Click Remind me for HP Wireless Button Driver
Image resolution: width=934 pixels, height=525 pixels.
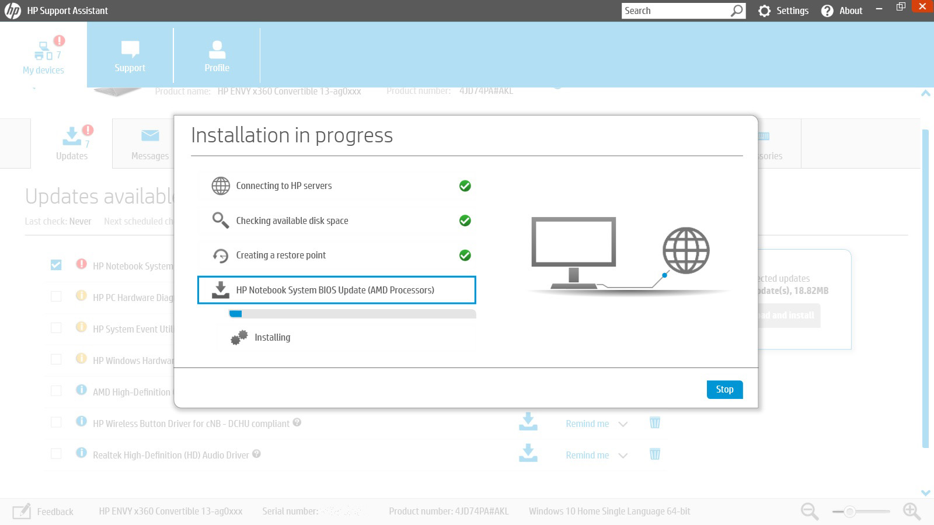click(587, 423)
